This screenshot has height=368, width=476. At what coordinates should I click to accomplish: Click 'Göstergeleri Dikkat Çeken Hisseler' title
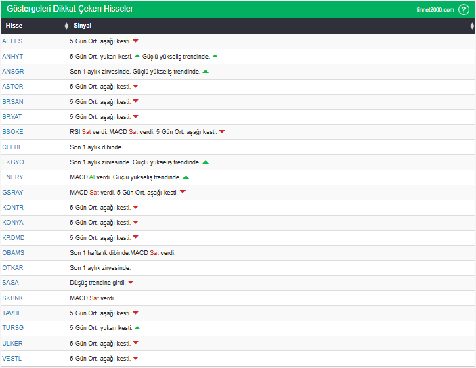(x=70, y=9)
